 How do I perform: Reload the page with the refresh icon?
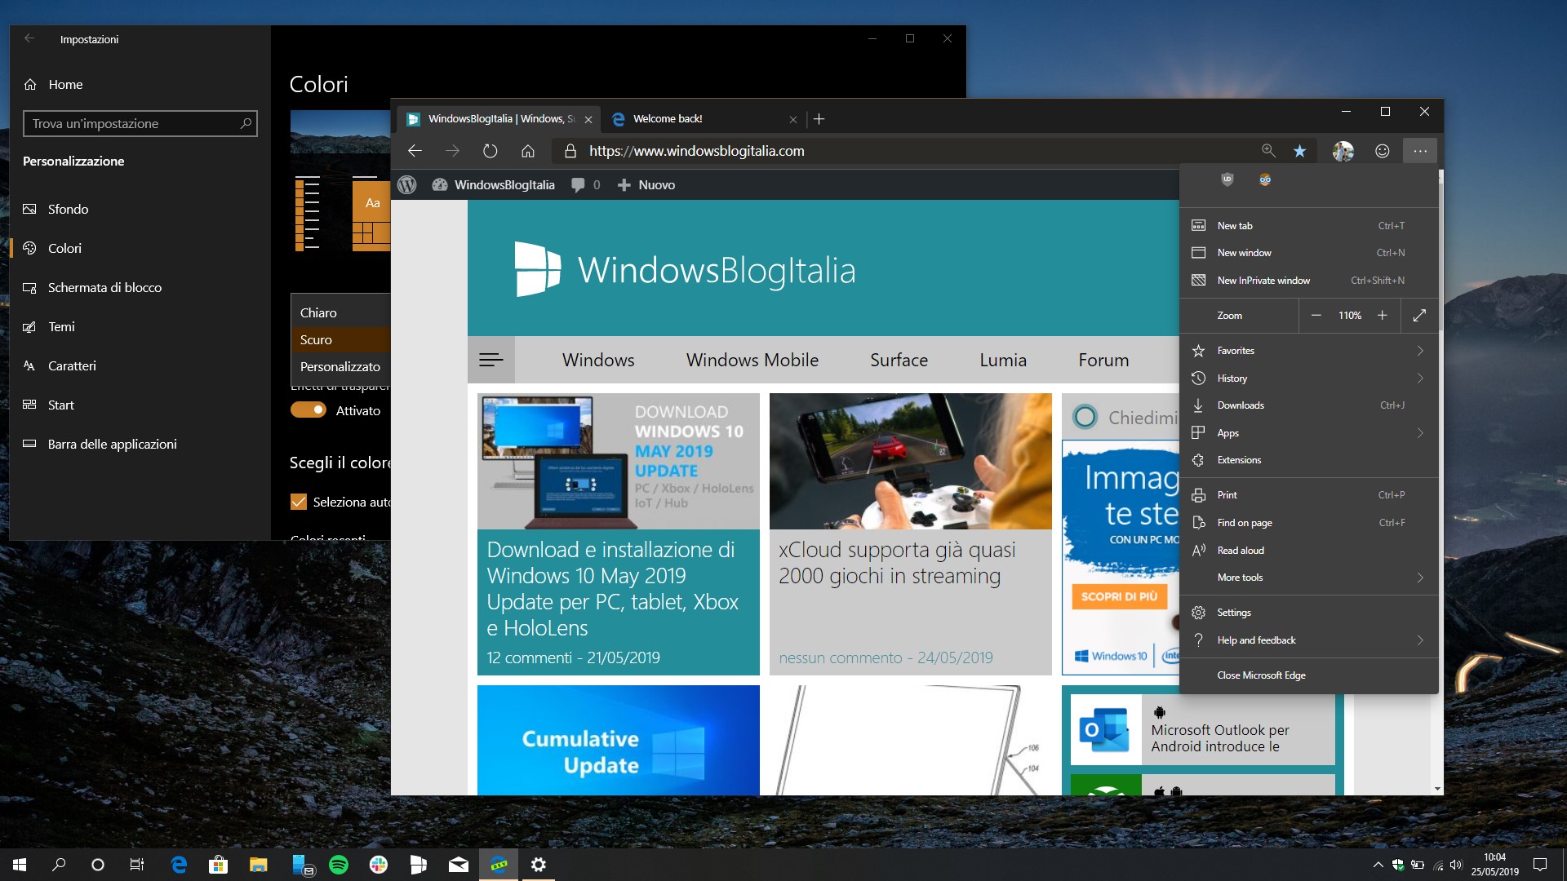[490, 151]
